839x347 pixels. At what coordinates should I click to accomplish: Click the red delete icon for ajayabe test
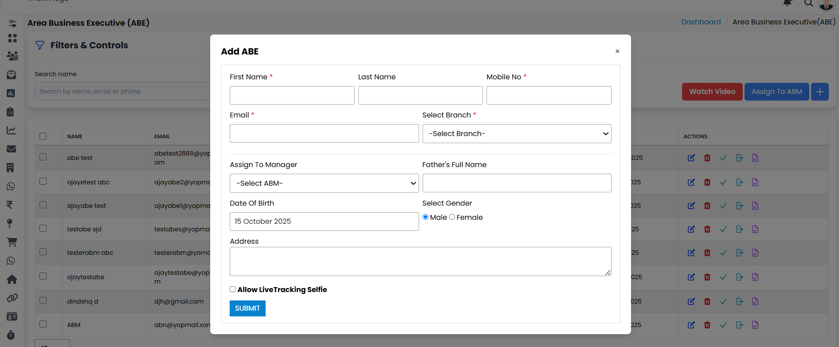coord(707,206)
